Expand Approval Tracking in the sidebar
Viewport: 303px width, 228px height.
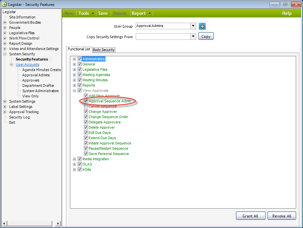click(x=5, y=112)
